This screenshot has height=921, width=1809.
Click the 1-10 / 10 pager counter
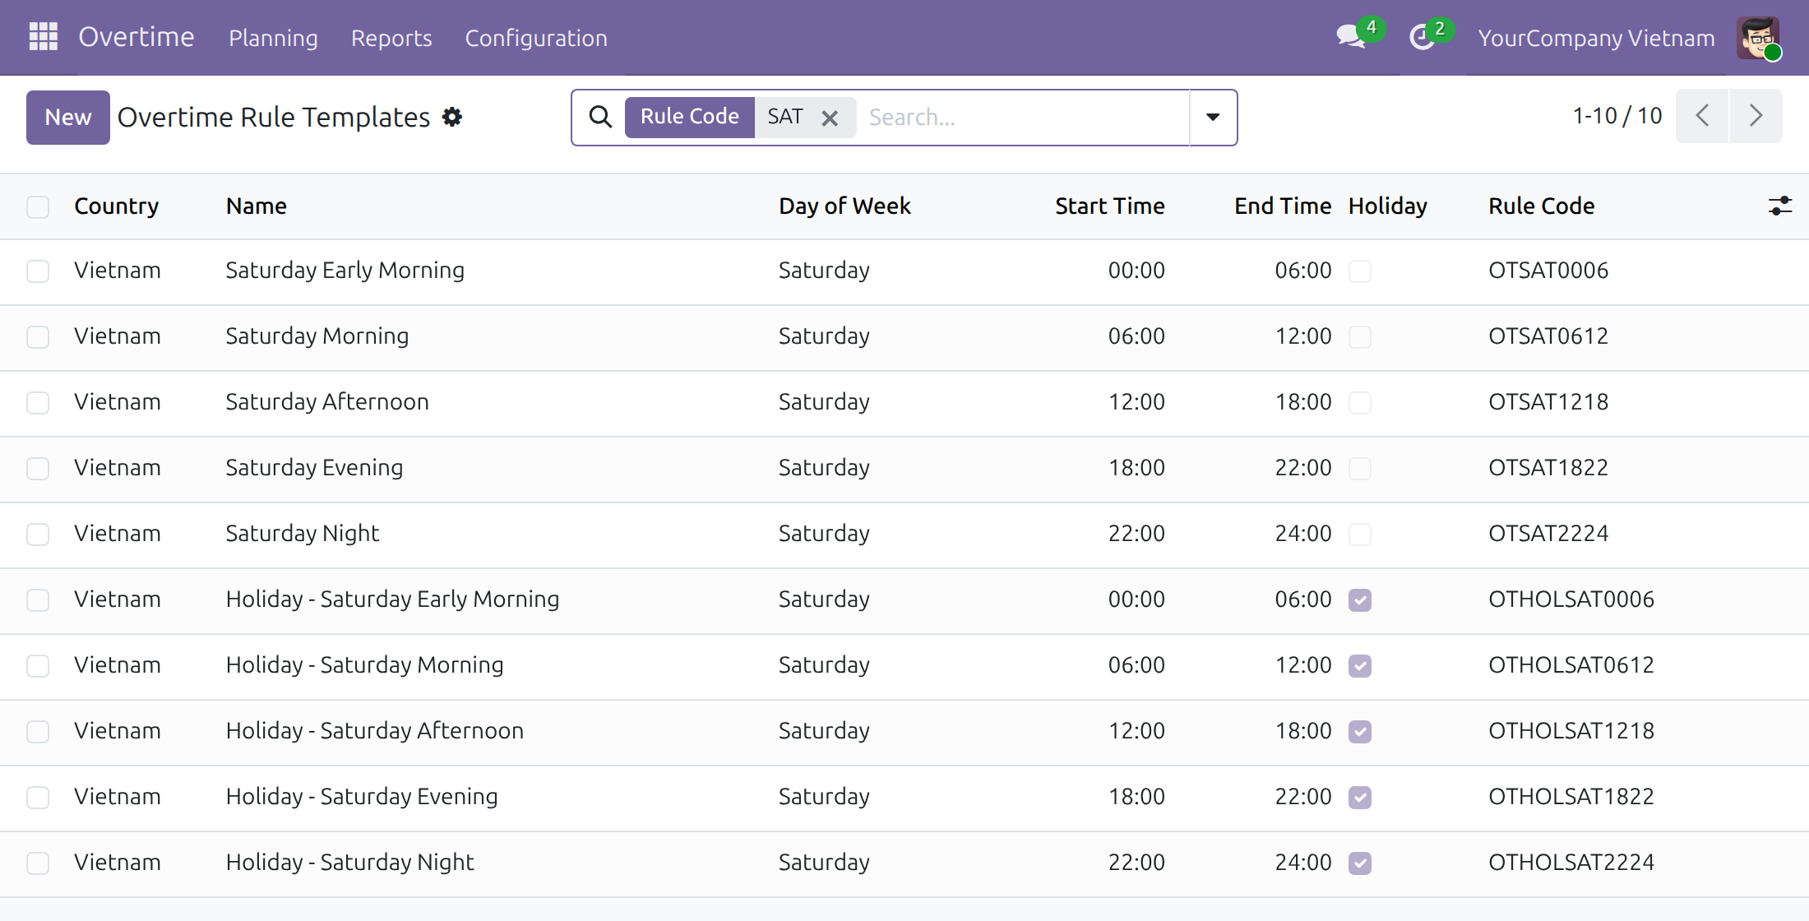(x=1617, y=116)
